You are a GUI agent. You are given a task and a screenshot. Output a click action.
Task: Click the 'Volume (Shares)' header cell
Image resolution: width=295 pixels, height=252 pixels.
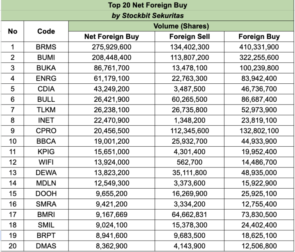[181, 26]
